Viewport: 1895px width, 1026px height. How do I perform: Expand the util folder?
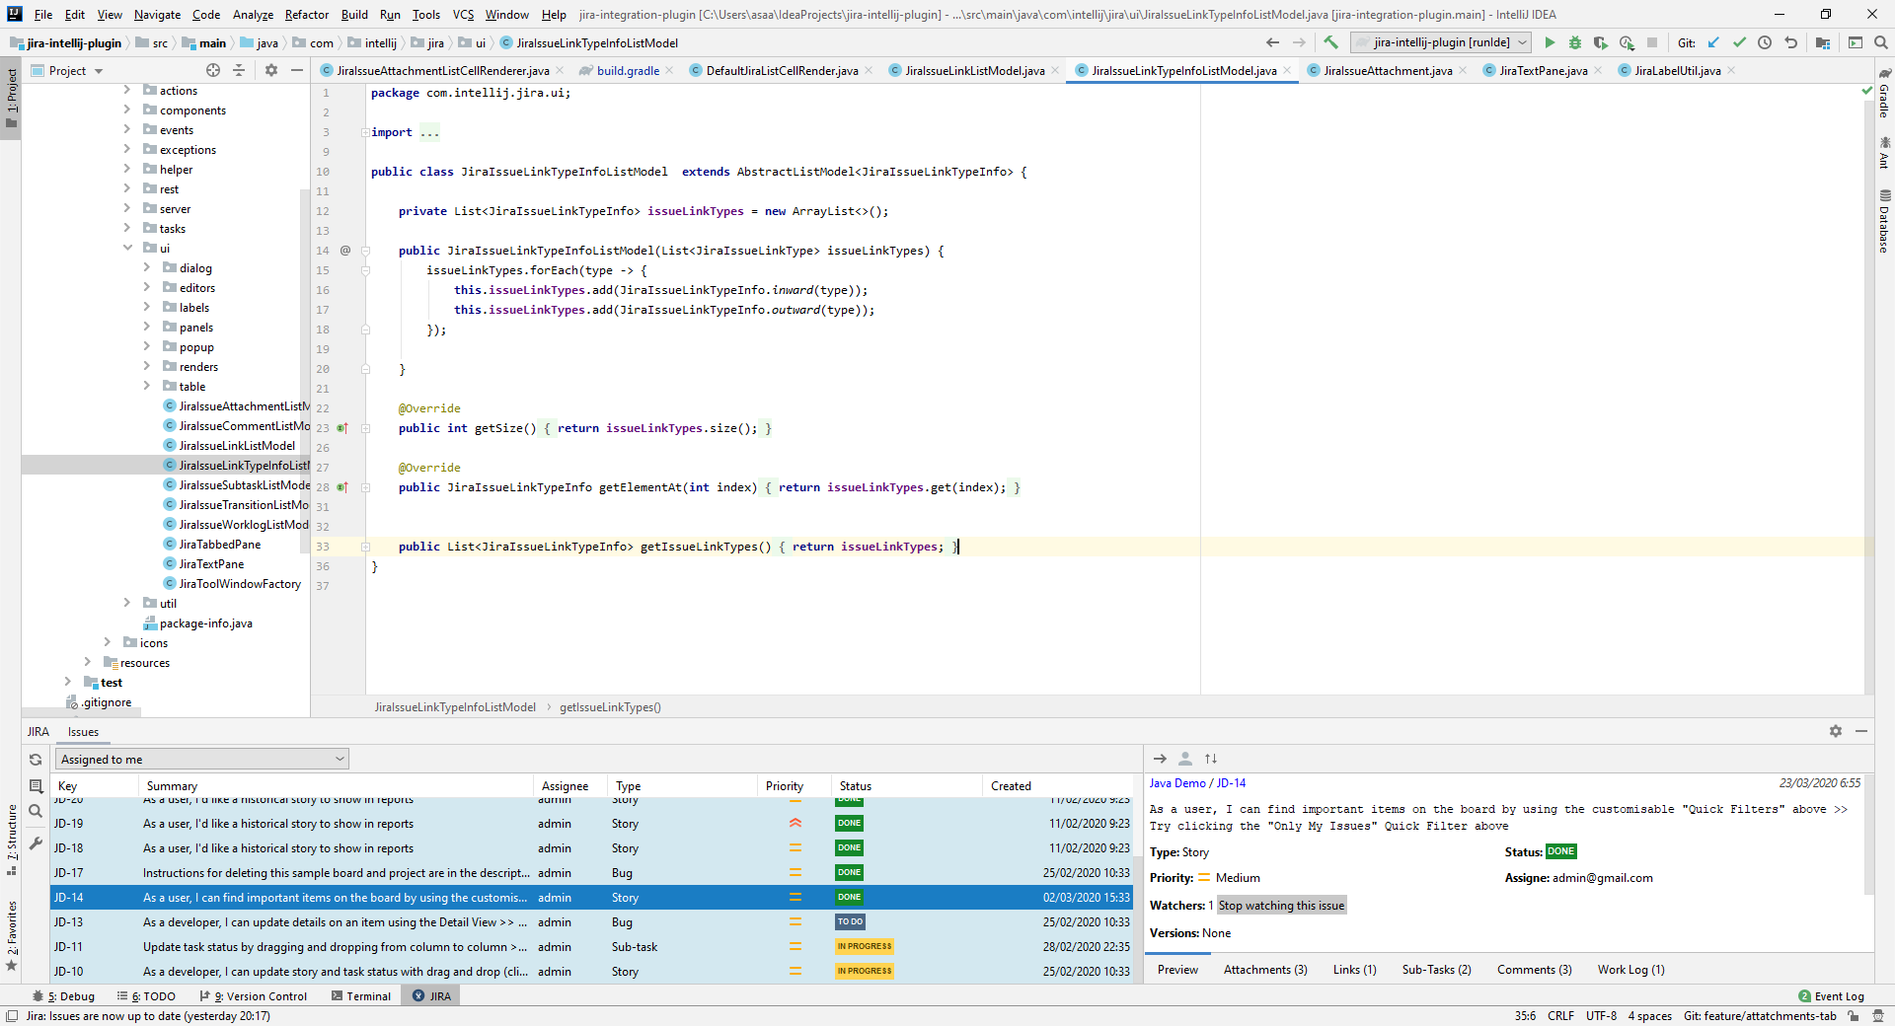pos(126,603)
